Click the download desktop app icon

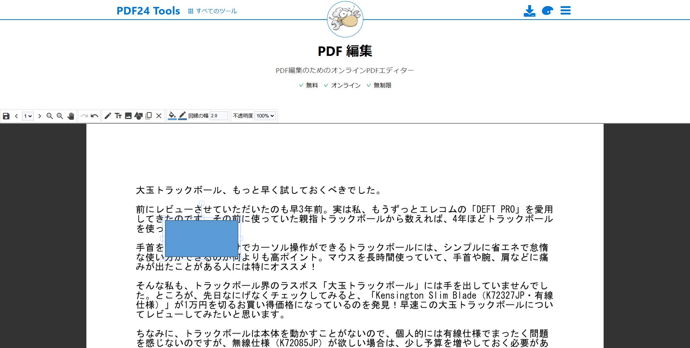pos(530,11)
